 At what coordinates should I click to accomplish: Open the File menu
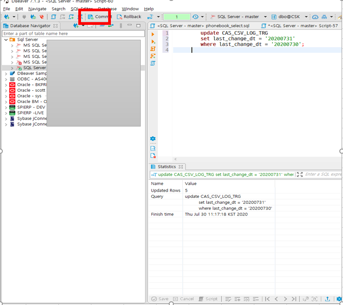tap(7, 9)
